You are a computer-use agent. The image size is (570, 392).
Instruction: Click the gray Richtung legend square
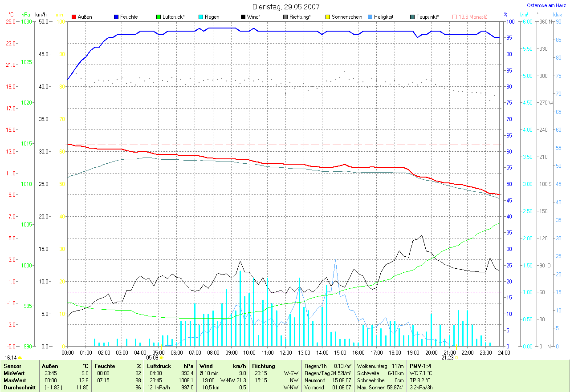(x=285, y=17)
